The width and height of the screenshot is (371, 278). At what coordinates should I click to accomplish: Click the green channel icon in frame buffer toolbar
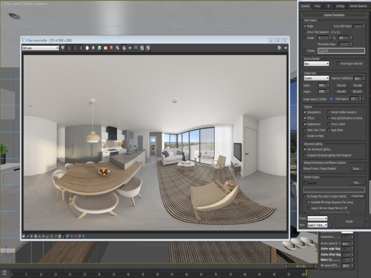tap(74, 48)
